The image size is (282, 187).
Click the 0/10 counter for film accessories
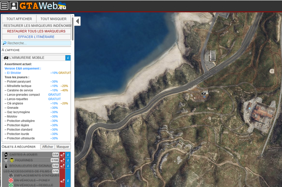[x=55, y=171]
